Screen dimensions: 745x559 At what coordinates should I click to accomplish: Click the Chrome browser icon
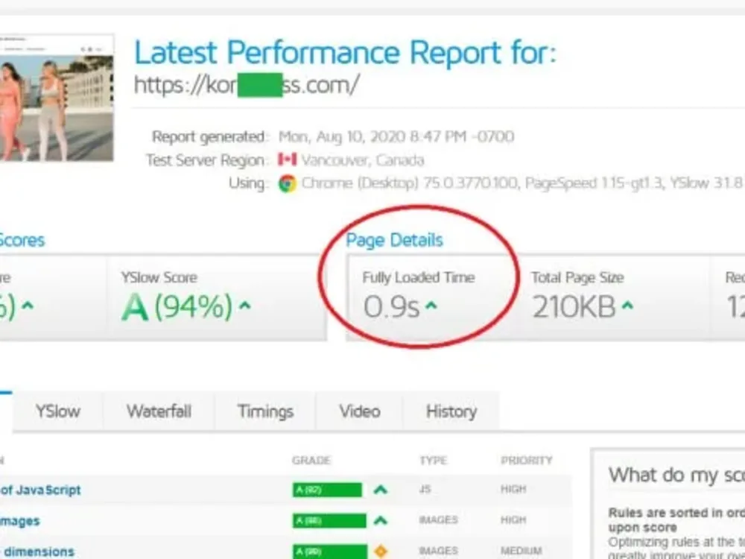288,183
